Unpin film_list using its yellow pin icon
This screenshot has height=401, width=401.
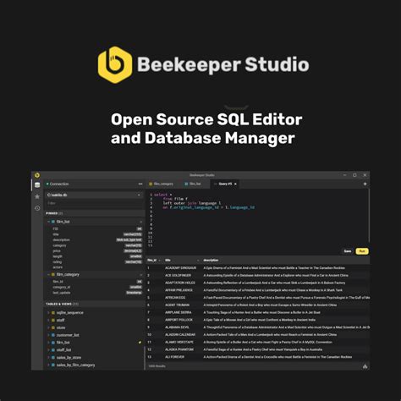coord(140,343)
